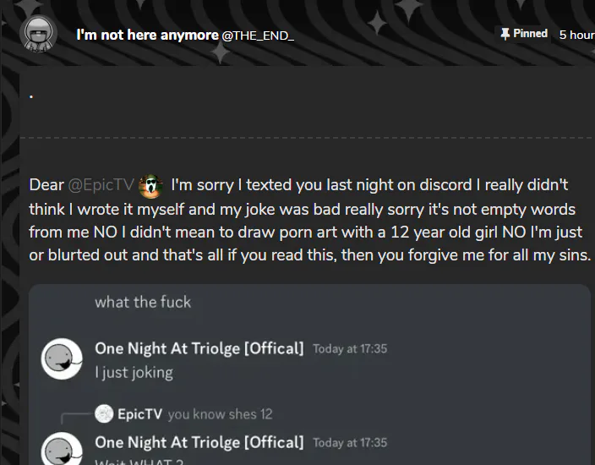
Task: Click the "I just joking" message
Action: [134, 373]
